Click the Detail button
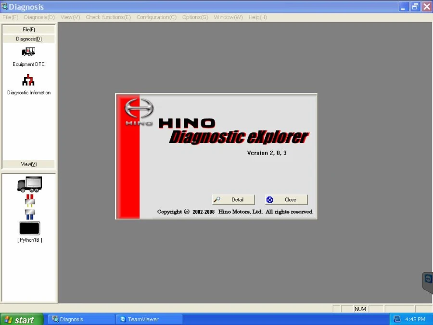The height and width of the screenshot is (325, 433). 233,199
